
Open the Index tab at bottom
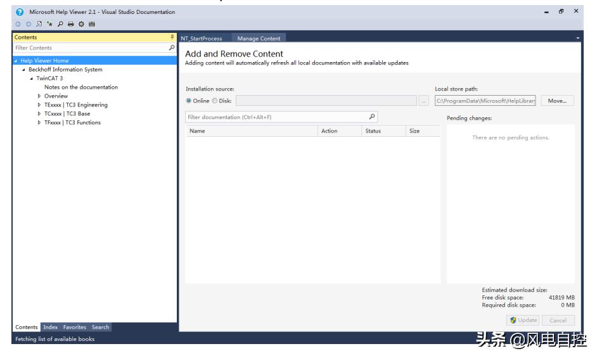tap(50, 327)
